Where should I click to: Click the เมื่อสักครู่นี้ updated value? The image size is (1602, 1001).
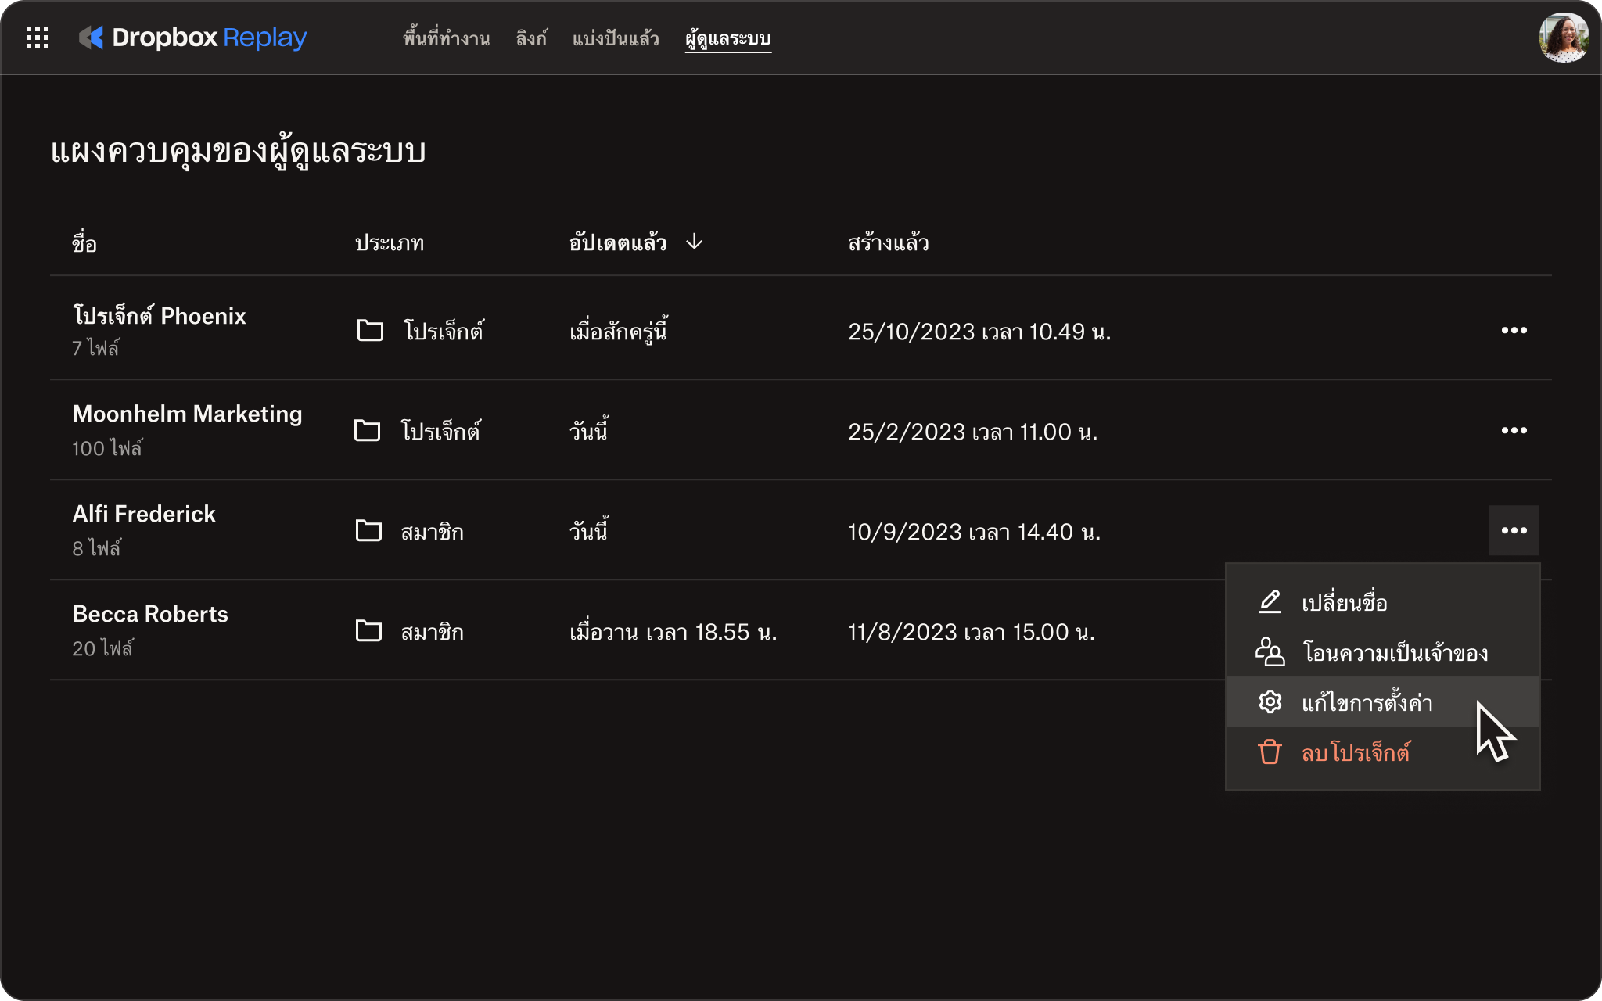coord(618,331)
